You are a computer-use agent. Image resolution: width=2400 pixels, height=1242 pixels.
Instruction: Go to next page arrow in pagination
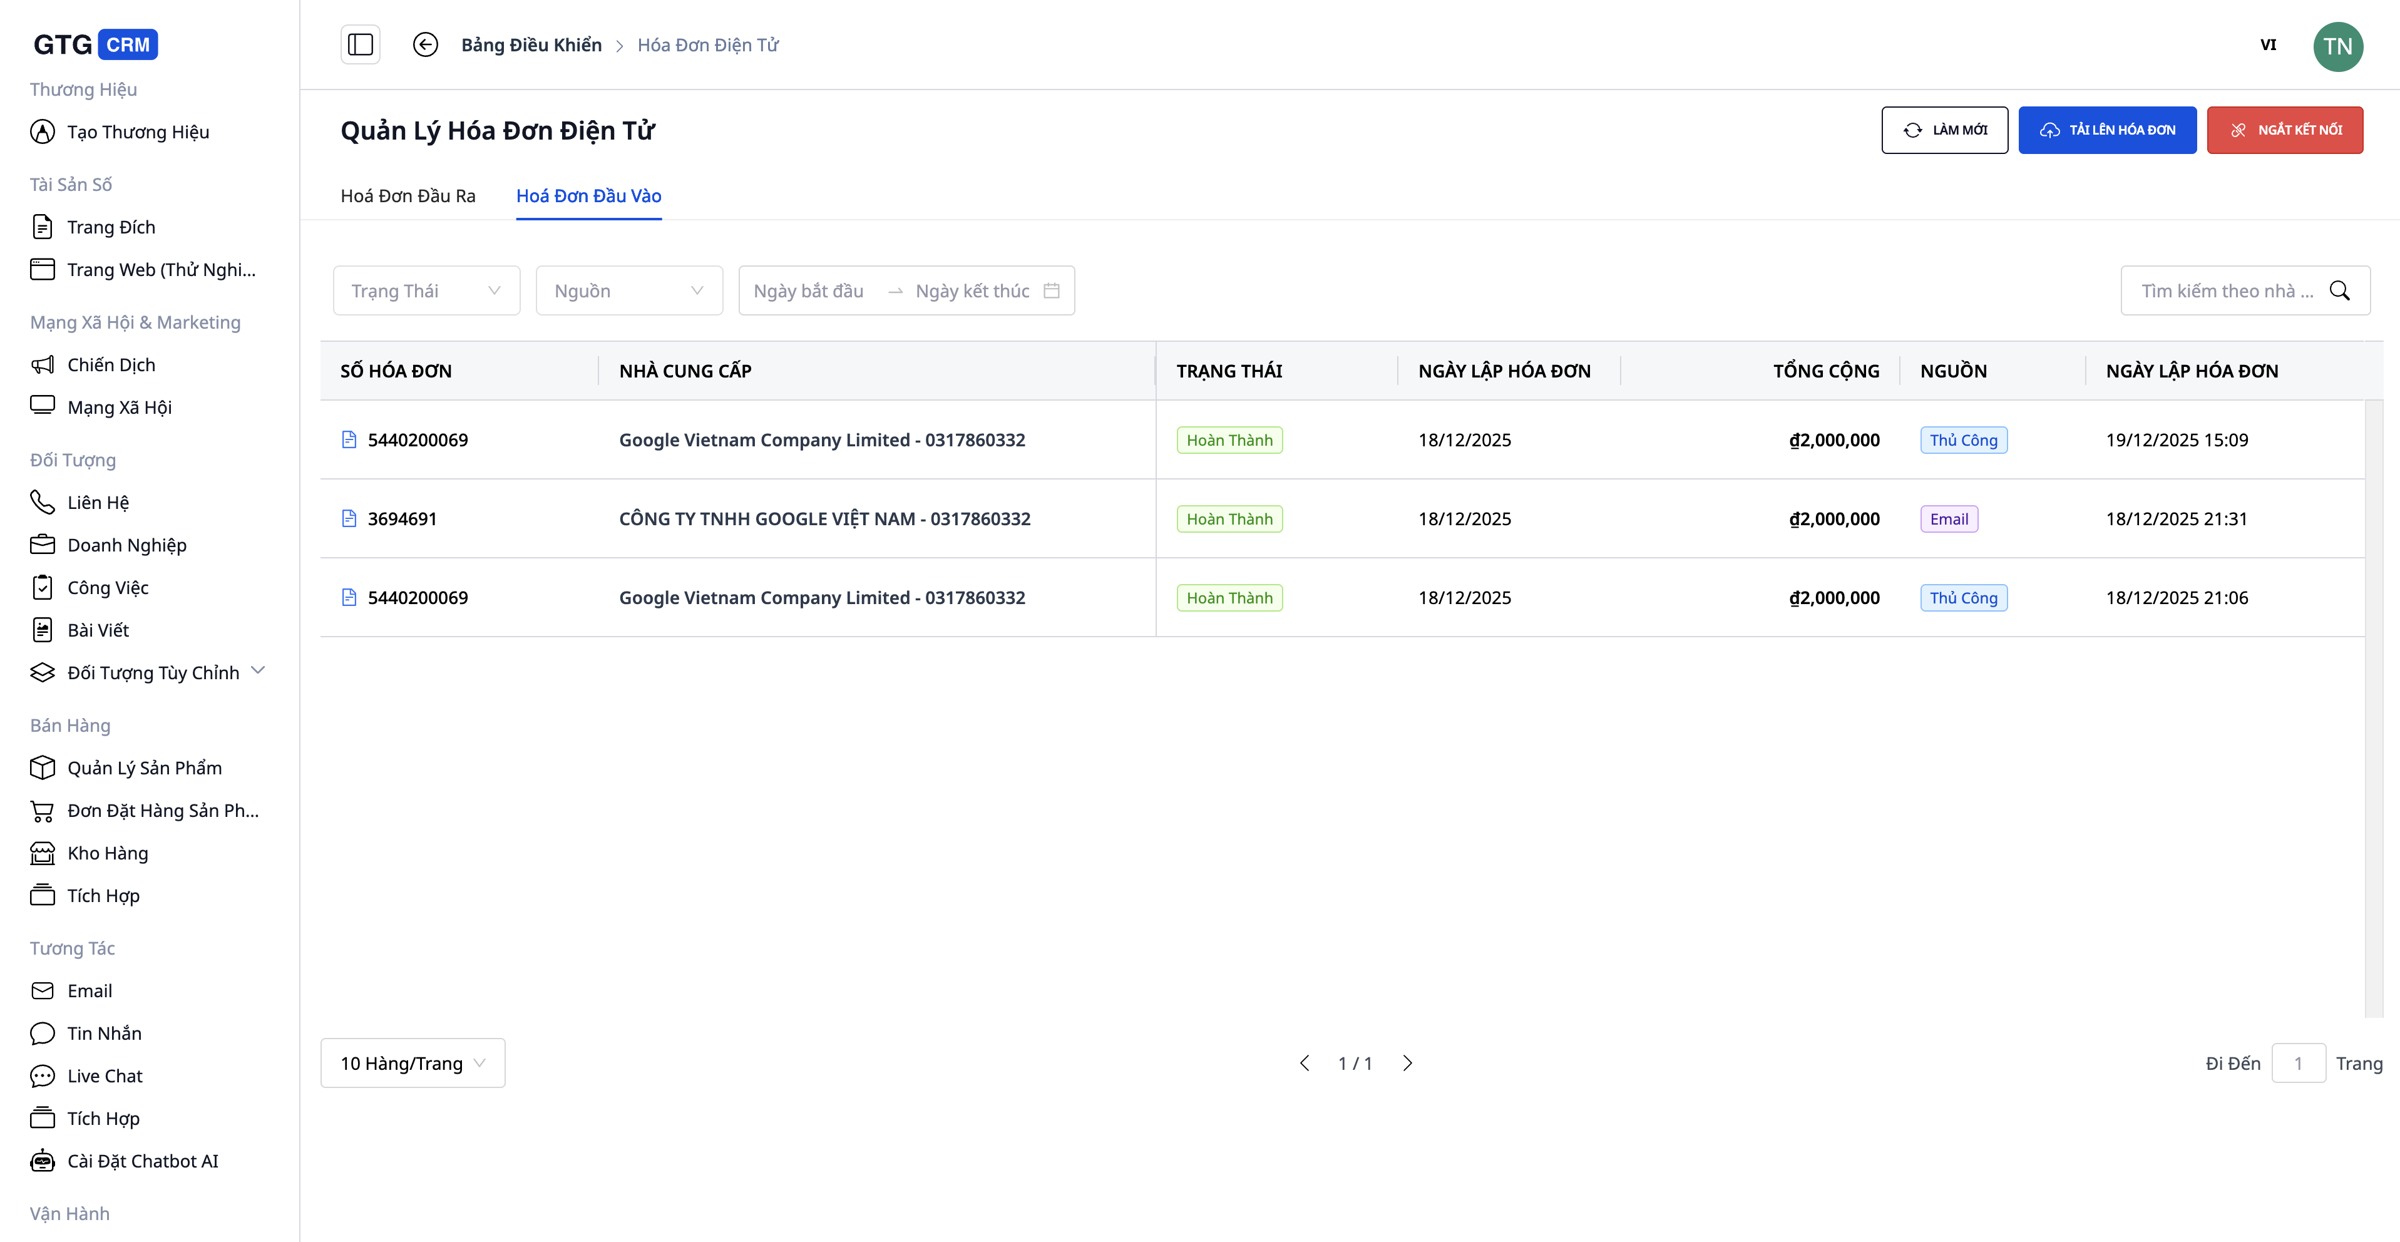coord(1407,1063)
